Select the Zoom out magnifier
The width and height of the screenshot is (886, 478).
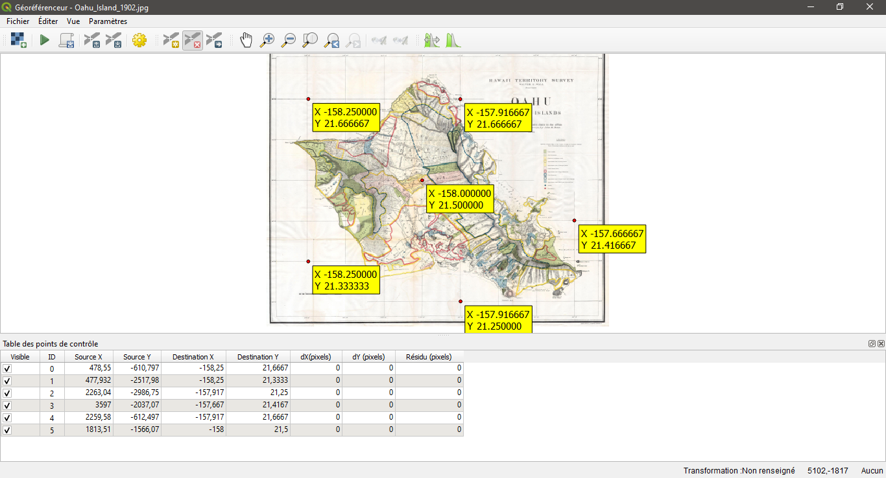click(x=288, y=40)
